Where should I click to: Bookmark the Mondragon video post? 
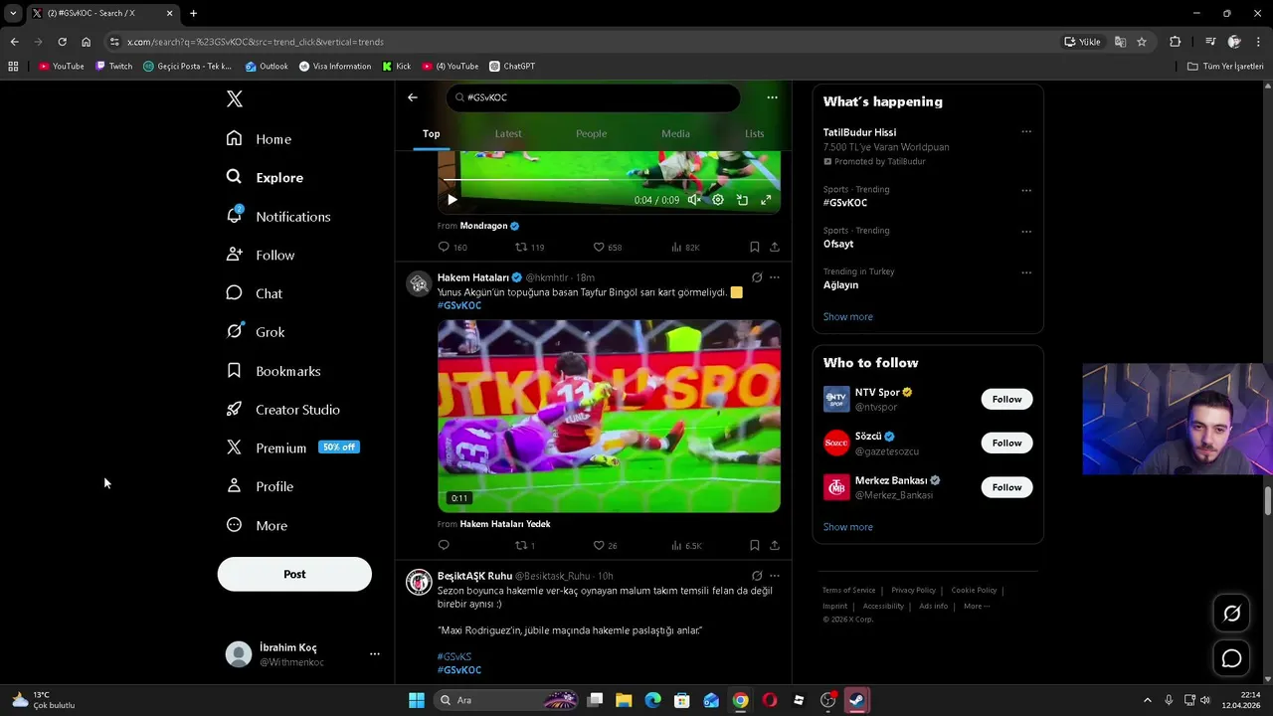pos(755,247)
